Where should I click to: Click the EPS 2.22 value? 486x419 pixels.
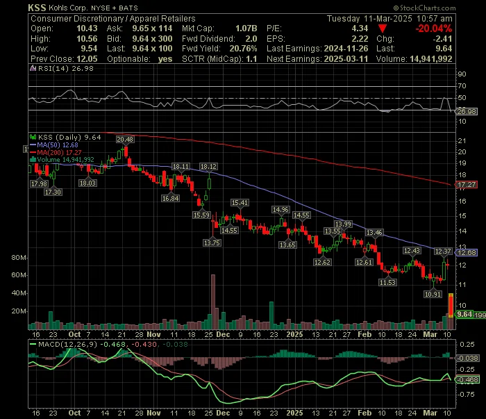click(360, 39)
